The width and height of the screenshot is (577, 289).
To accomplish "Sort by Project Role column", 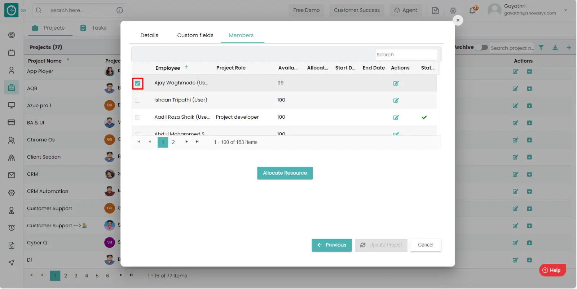I will pos(231,68).
